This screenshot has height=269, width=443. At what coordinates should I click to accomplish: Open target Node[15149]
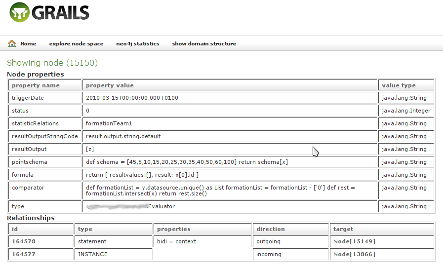click(354, 241)
